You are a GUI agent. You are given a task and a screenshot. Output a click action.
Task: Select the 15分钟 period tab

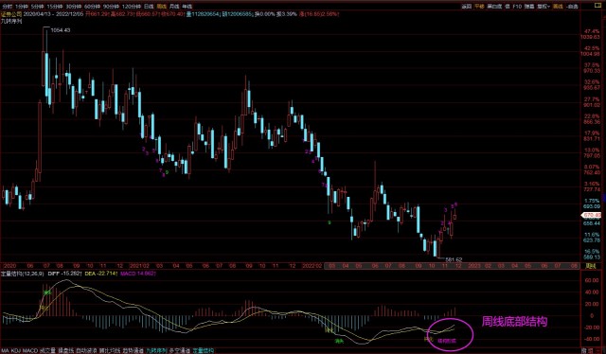pyautogui.click(x=55, y=7)
